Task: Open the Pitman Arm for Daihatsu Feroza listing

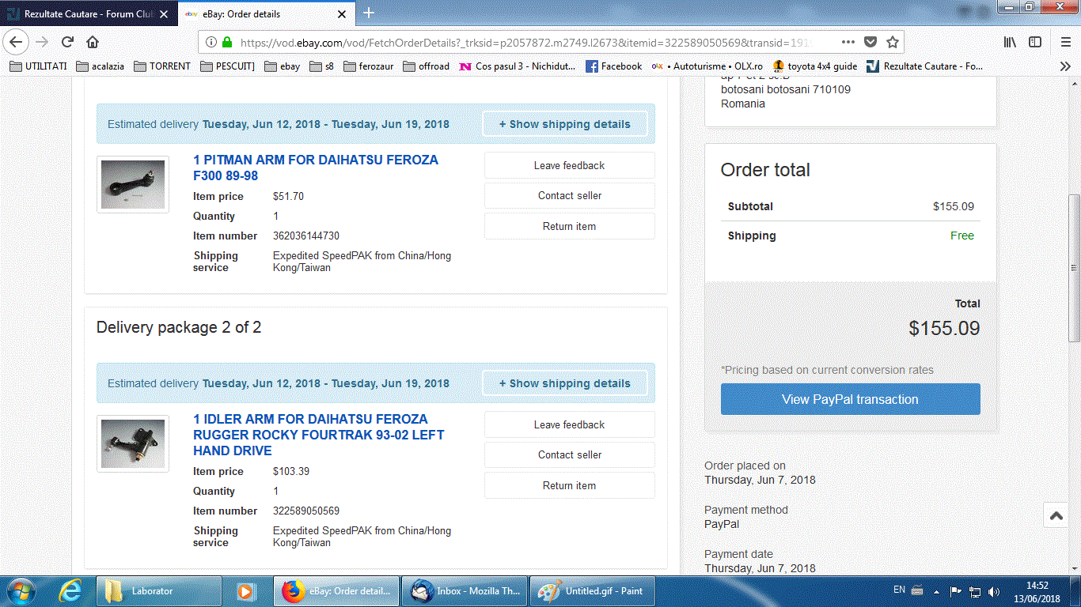Action: (x=316, y=168)
